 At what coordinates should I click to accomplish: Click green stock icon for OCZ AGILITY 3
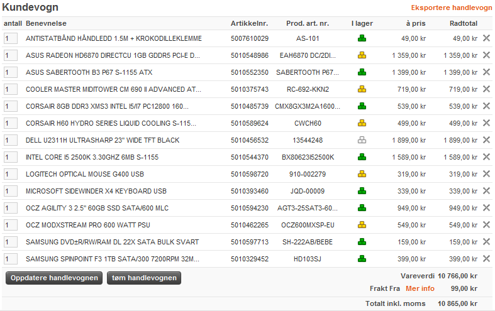click(362, 208)
